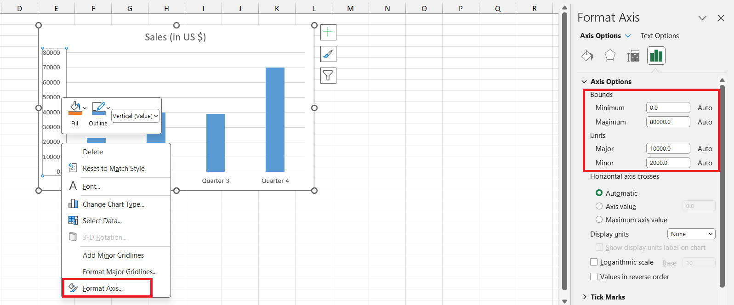Click the Chart Styles paintbrush button

click(x=328, y=54)
